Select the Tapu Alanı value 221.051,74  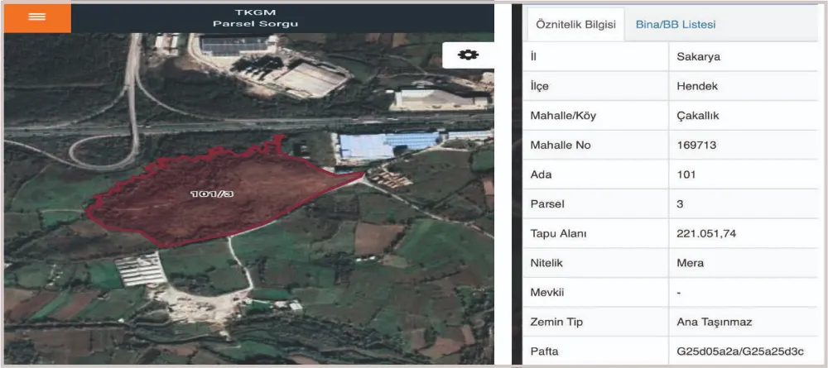pyautogui.click(x=706, y=233)
